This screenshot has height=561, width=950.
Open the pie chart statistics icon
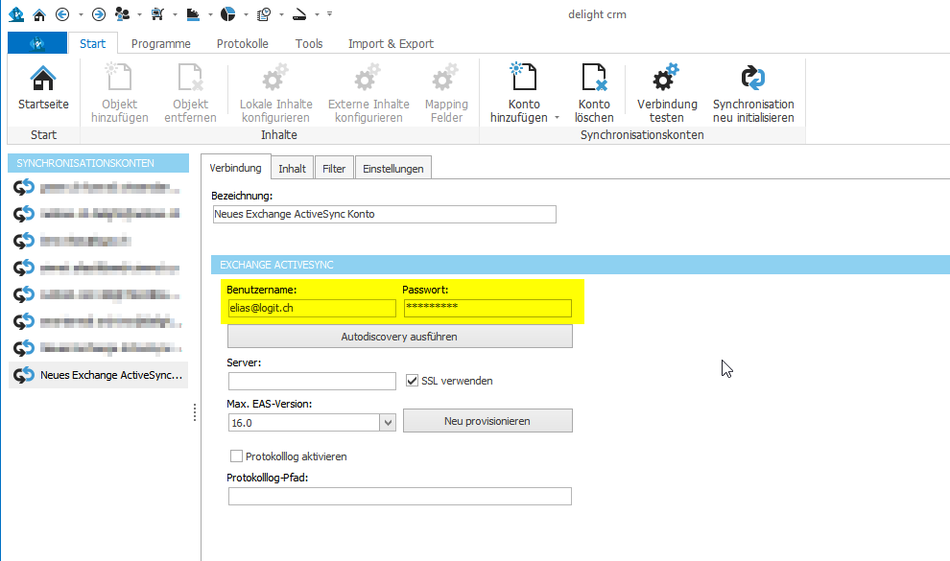click(227, 14)
